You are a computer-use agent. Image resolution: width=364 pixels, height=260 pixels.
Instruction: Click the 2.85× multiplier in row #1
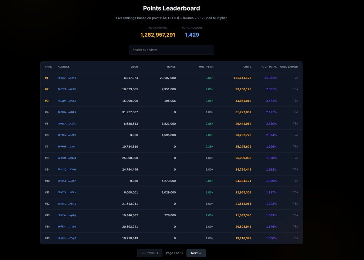tap(210, 78)
